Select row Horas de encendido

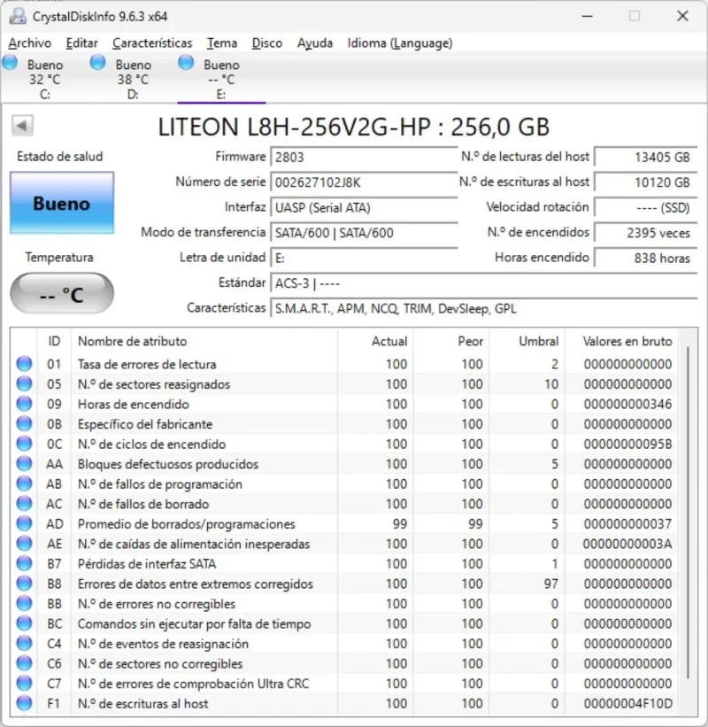click(x=345, y=404)
